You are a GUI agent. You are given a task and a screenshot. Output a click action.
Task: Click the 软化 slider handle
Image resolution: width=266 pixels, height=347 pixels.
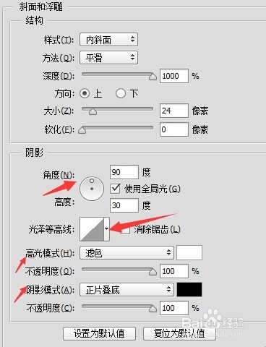click(82, 129)
